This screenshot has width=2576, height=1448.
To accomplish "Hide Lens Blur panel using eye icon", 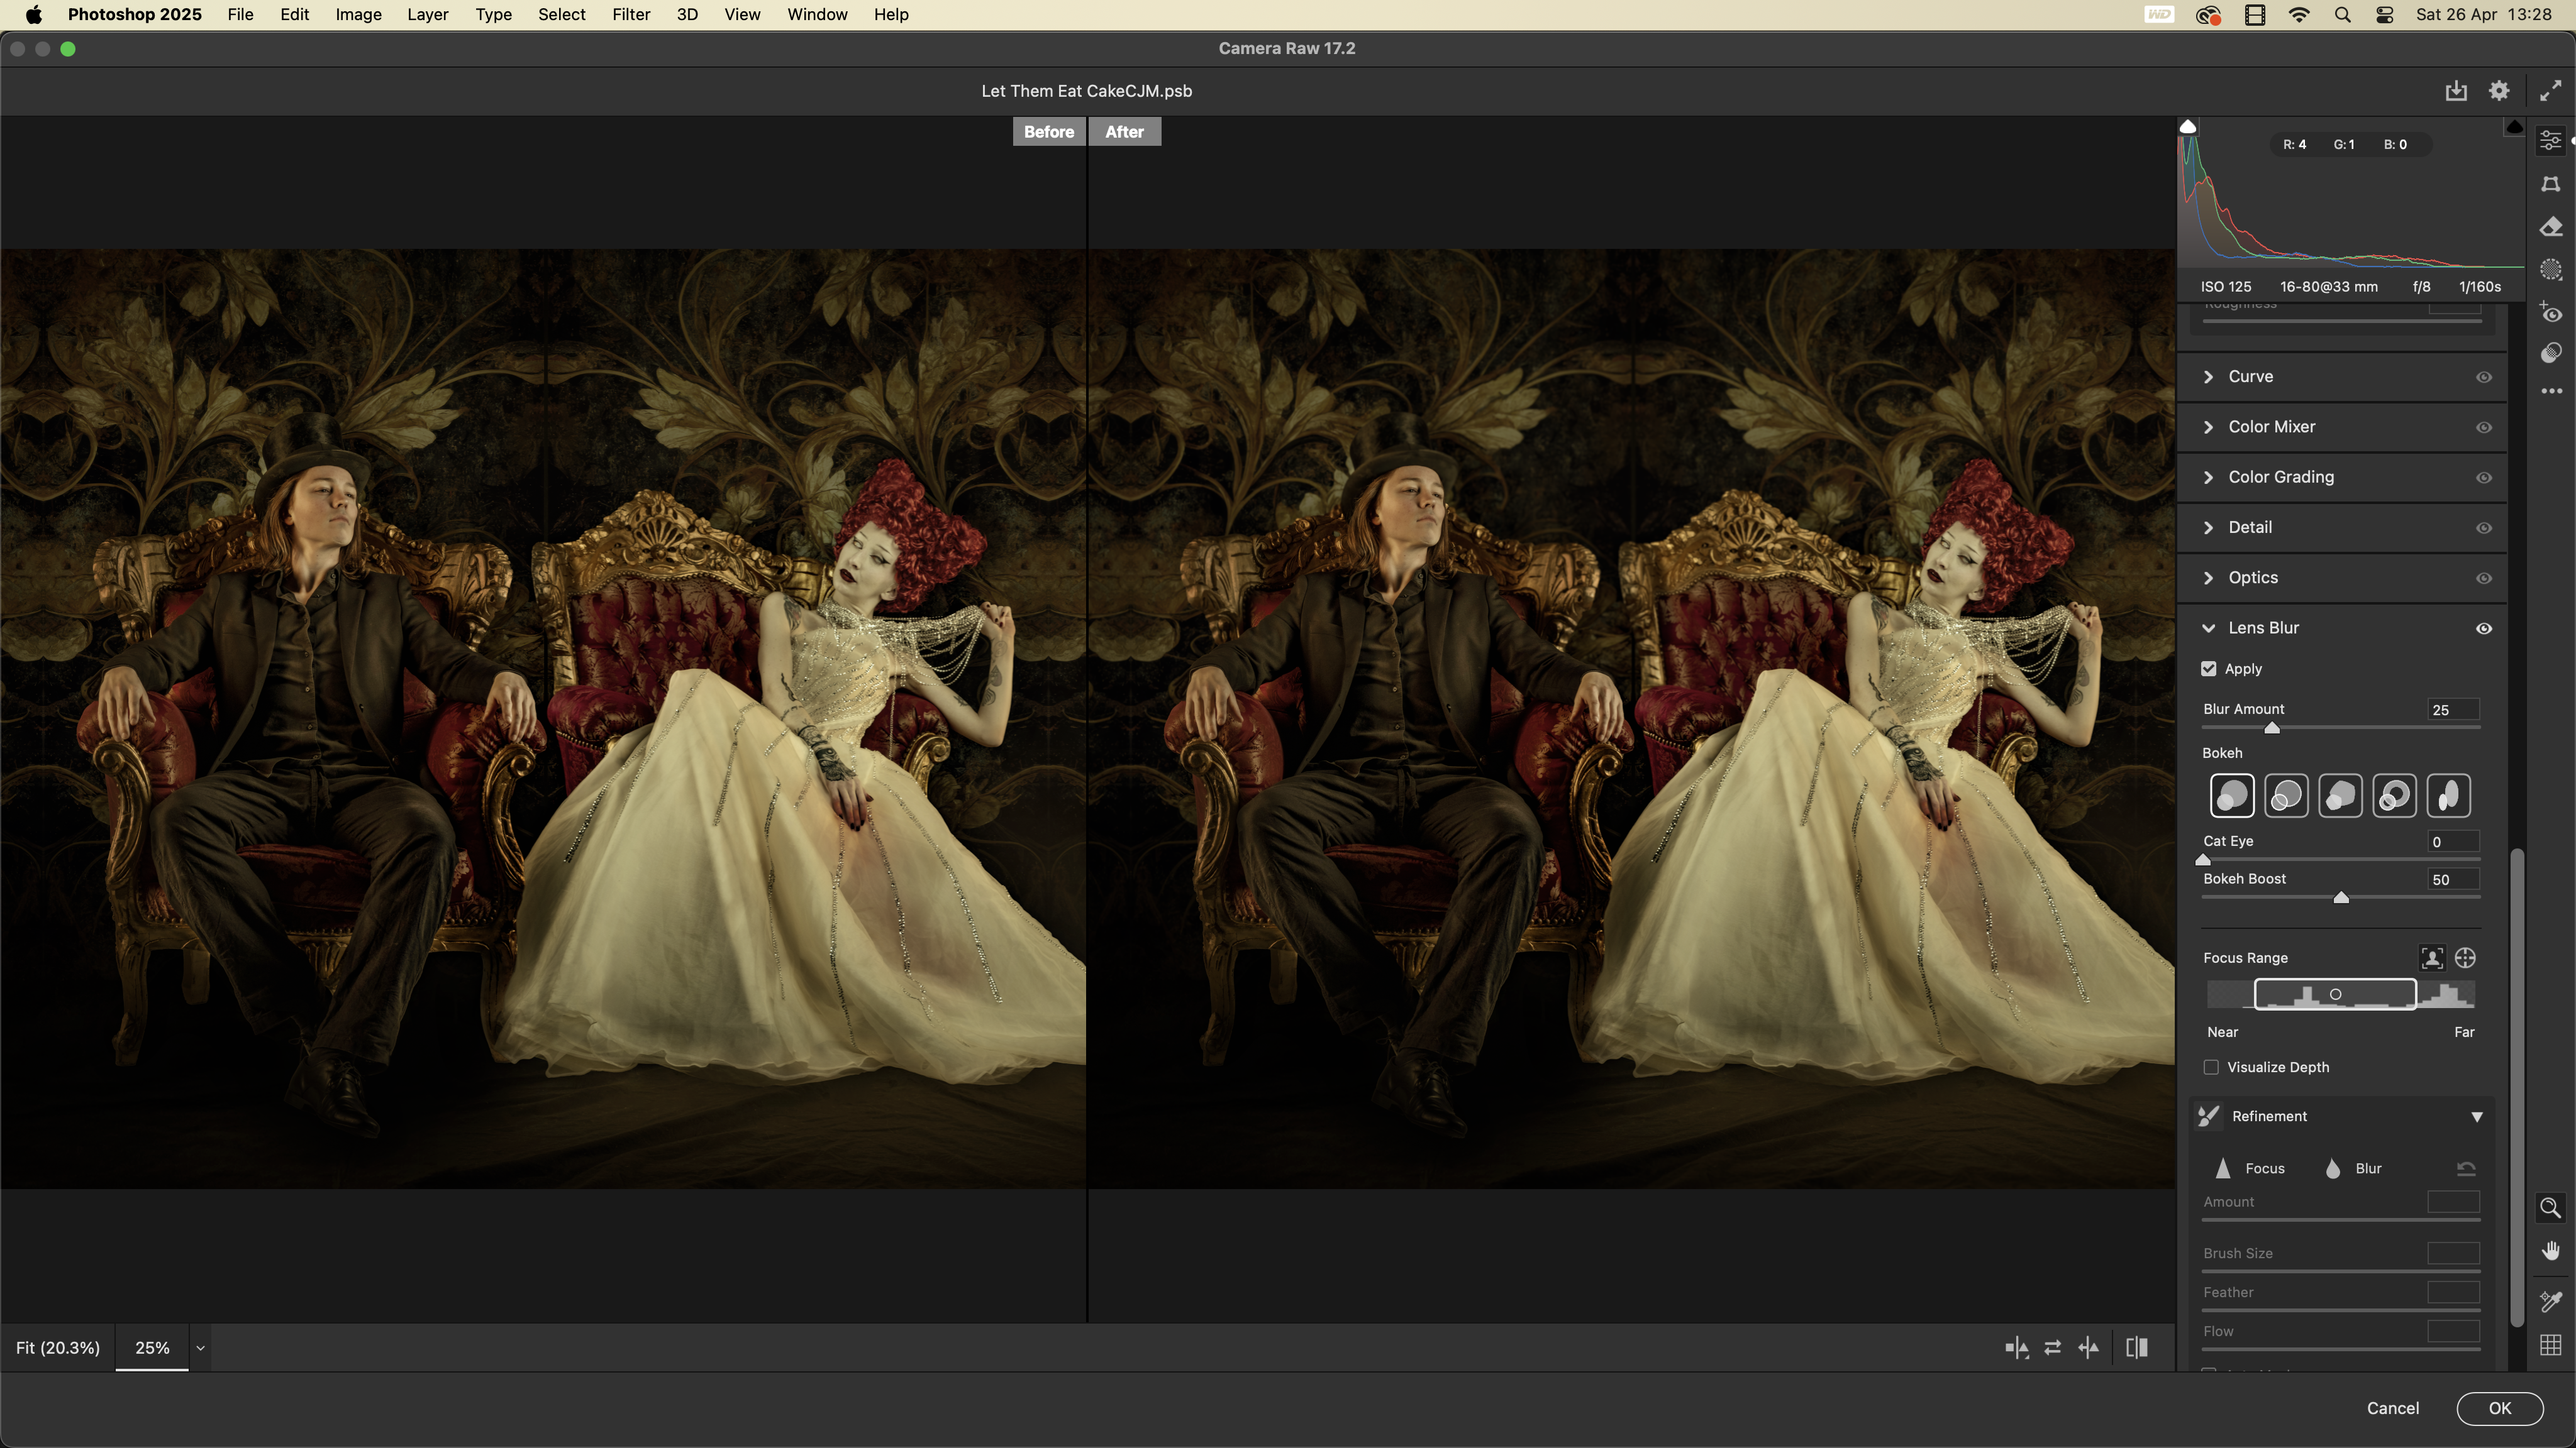I will point(2484,628).
